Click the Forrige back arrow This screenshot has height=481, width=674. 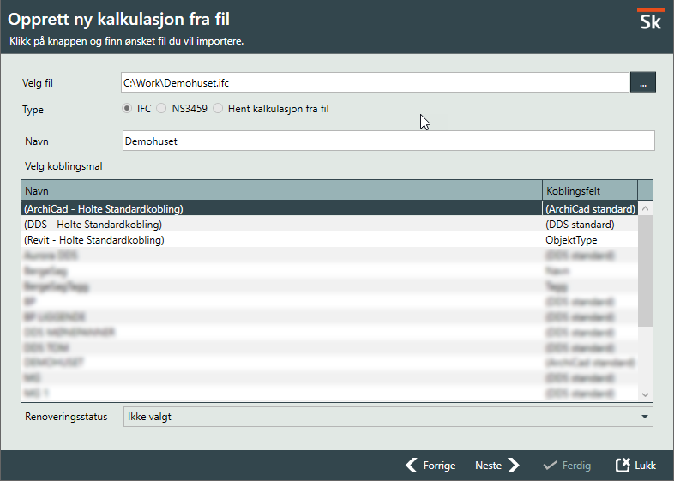coord(412,466)
